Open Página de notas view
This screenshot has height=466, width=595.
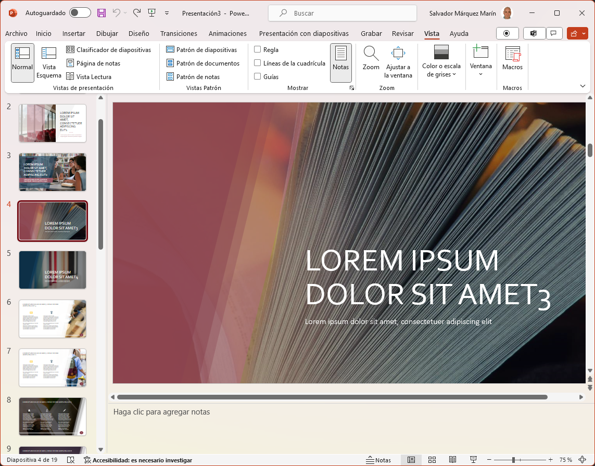tap(93, 63)
